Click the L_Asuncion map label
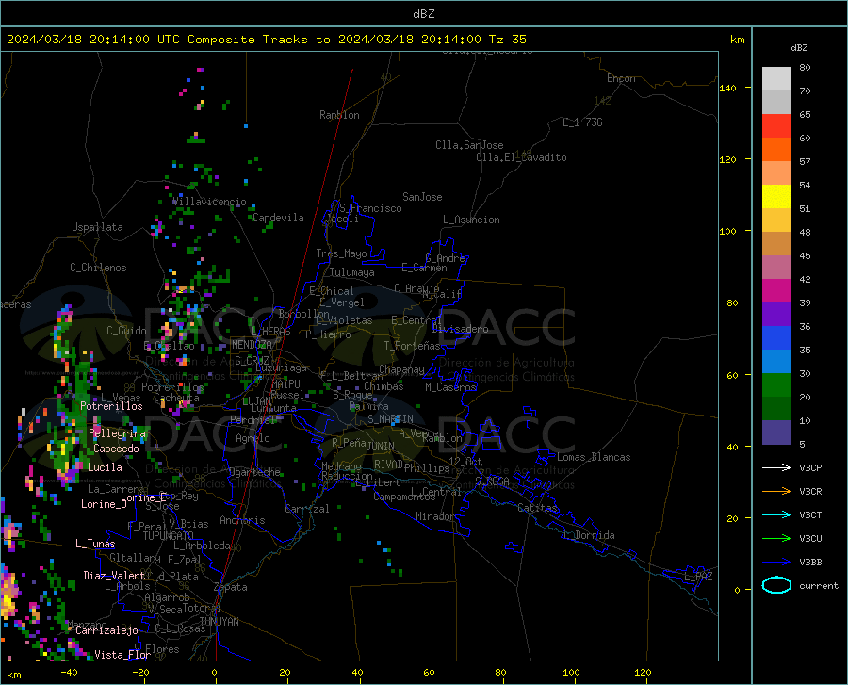This screenshot has width=848, height=685. [x=471, y=220]
